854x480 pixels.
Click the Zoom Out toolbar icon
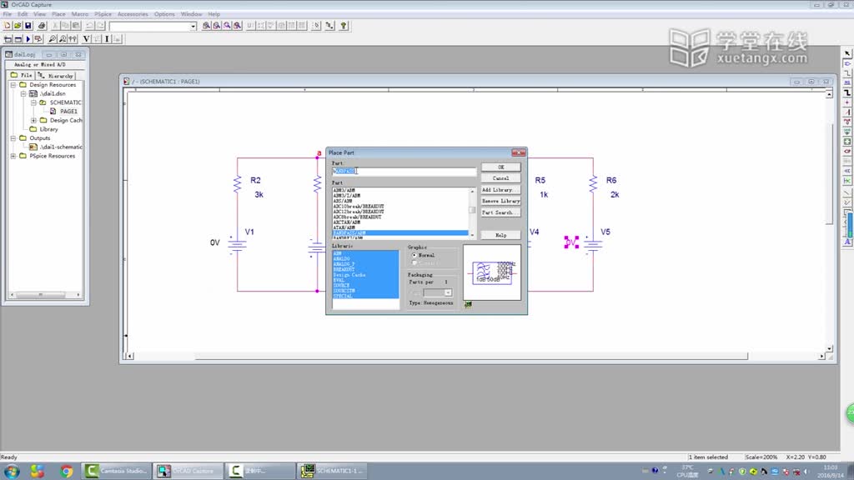click(x=217, y=26)
